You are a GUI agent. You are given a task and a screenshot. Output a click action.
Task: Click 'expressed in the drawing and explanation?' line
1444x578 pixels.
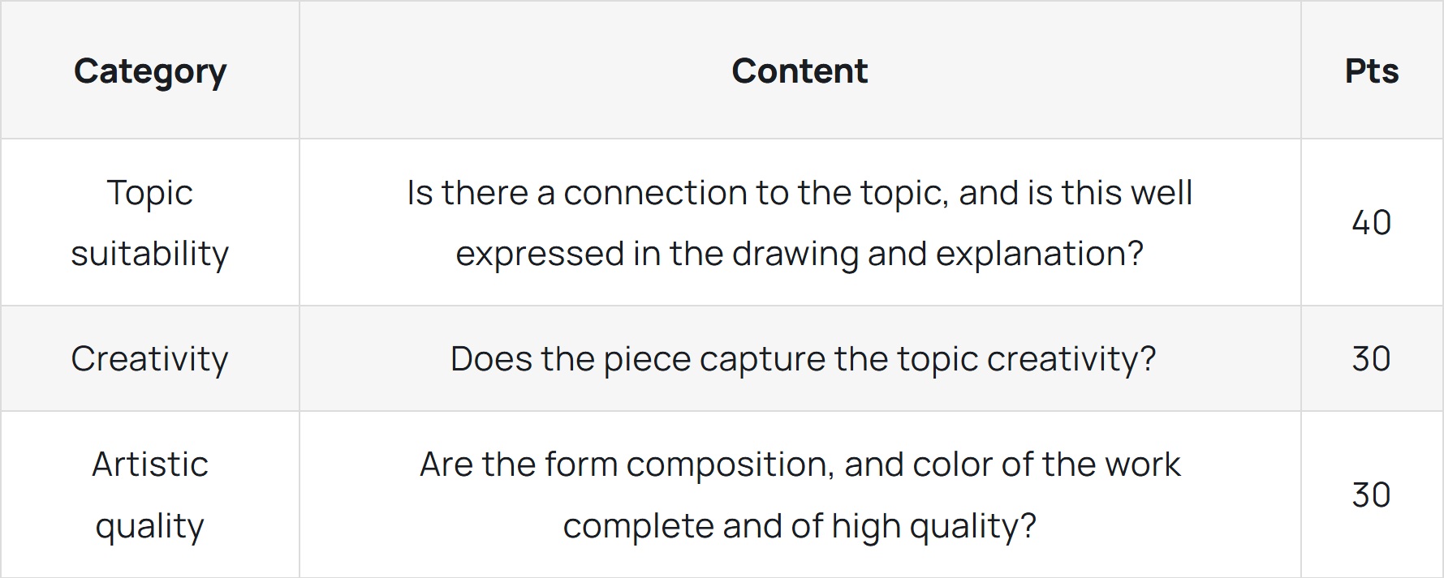(800, 254)
